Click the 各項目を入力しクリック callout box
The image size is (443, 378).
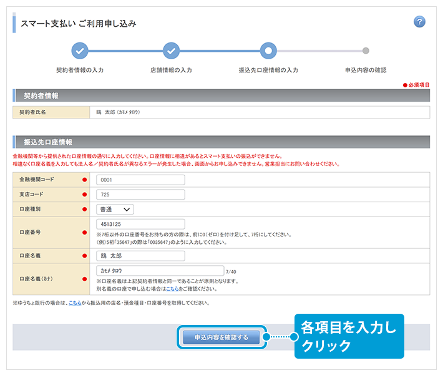pyautogui.click(x=349, y=336)
